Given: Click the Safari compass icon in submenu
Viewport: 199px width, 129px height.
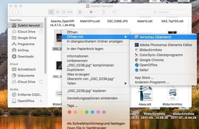Looking at the screenshot, I should click(x=137, y=70).
